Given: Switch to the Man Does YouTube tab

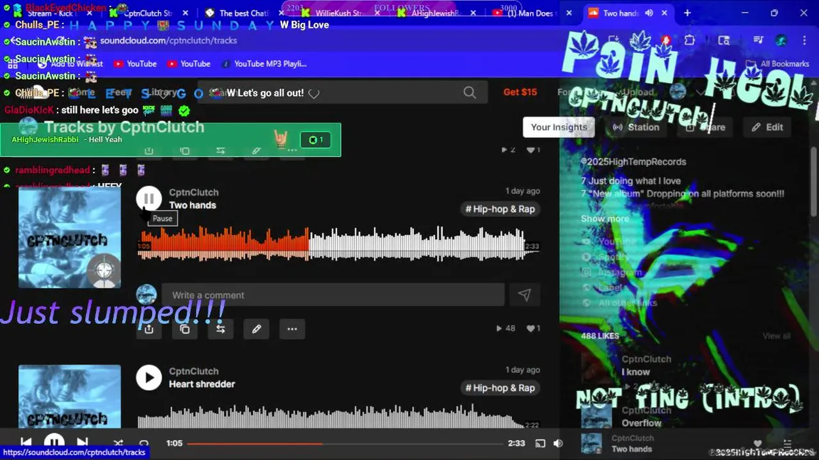Looking at the screenshot, I should coord(530,13).
